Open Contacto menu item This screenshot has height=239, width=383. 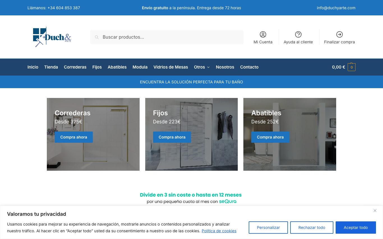[249, 67]
